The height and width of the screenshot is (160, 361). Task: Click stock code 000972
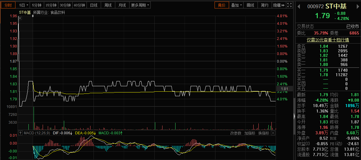[x=315, y=6]
